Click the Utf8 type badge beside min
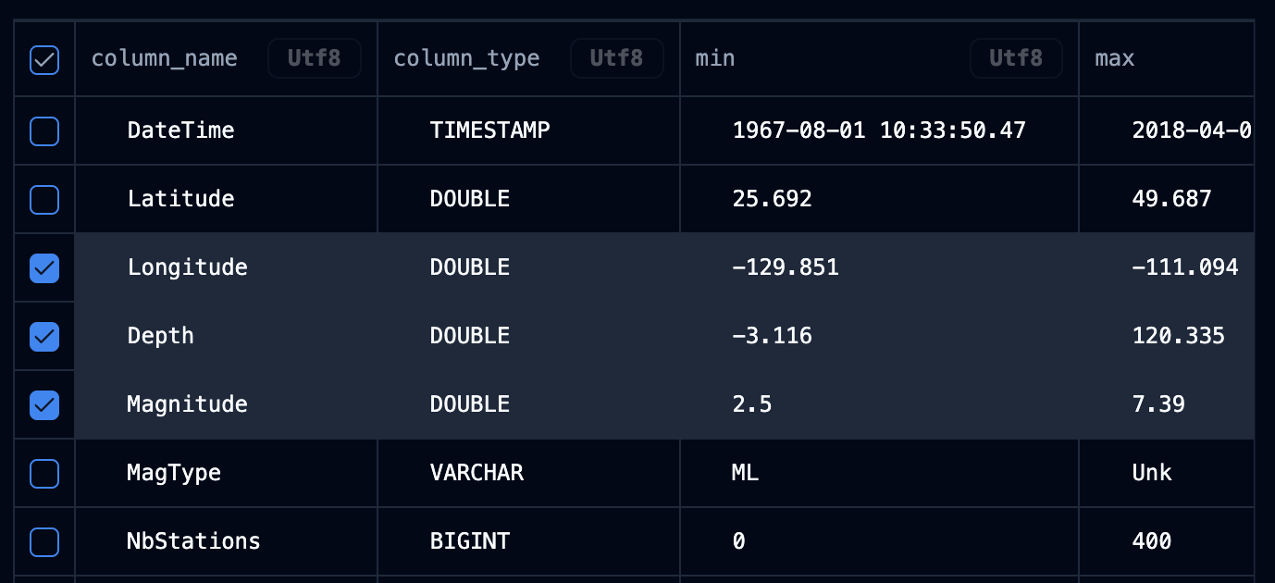Image resolution: width=1275 pixels, height=583 pixels. click(1016, 57)
